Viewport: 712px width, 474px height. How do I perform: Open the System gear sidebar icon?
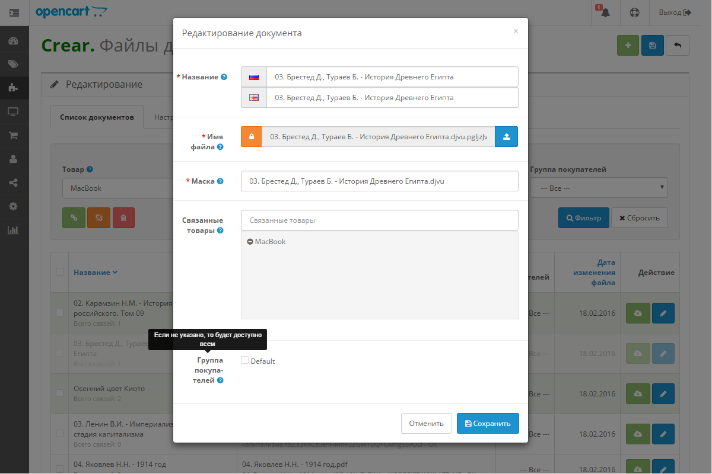14,206
